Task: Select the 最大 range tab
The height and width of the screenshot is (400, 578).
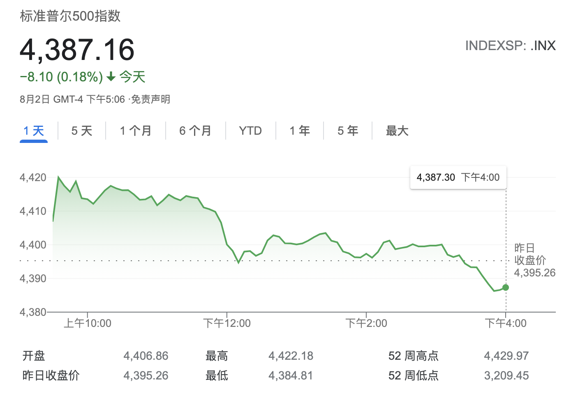Action: 397,131
